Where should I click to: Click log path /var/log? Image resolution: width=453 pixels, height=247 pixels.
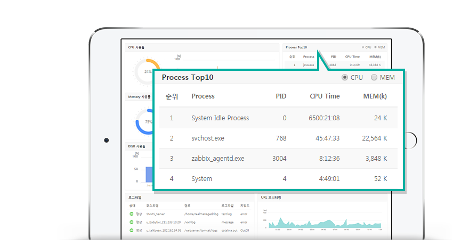[x=190, y=222]
